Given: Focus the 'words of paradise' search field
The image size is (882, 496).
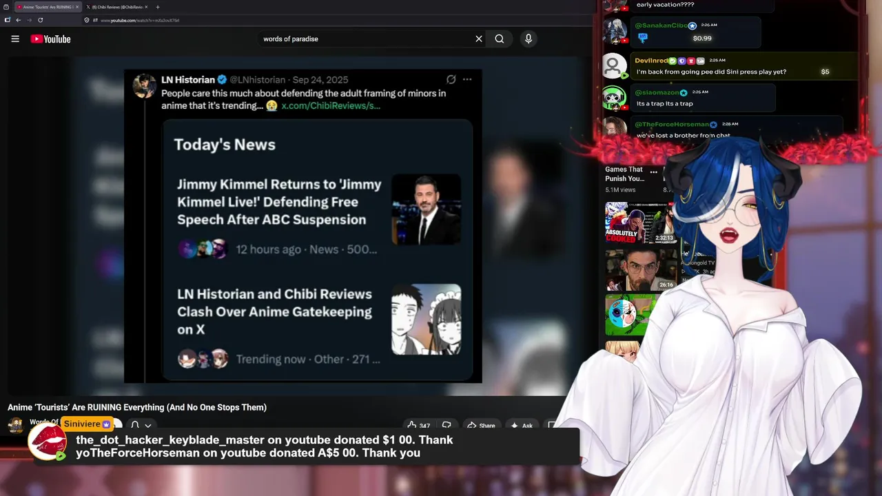Looking at the screenshot, I should point(365,39).
